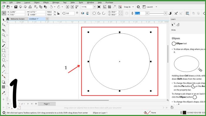Open the line style dropdown
The width and height of the screenshot is (206, 116).
(x=165, y=13)
